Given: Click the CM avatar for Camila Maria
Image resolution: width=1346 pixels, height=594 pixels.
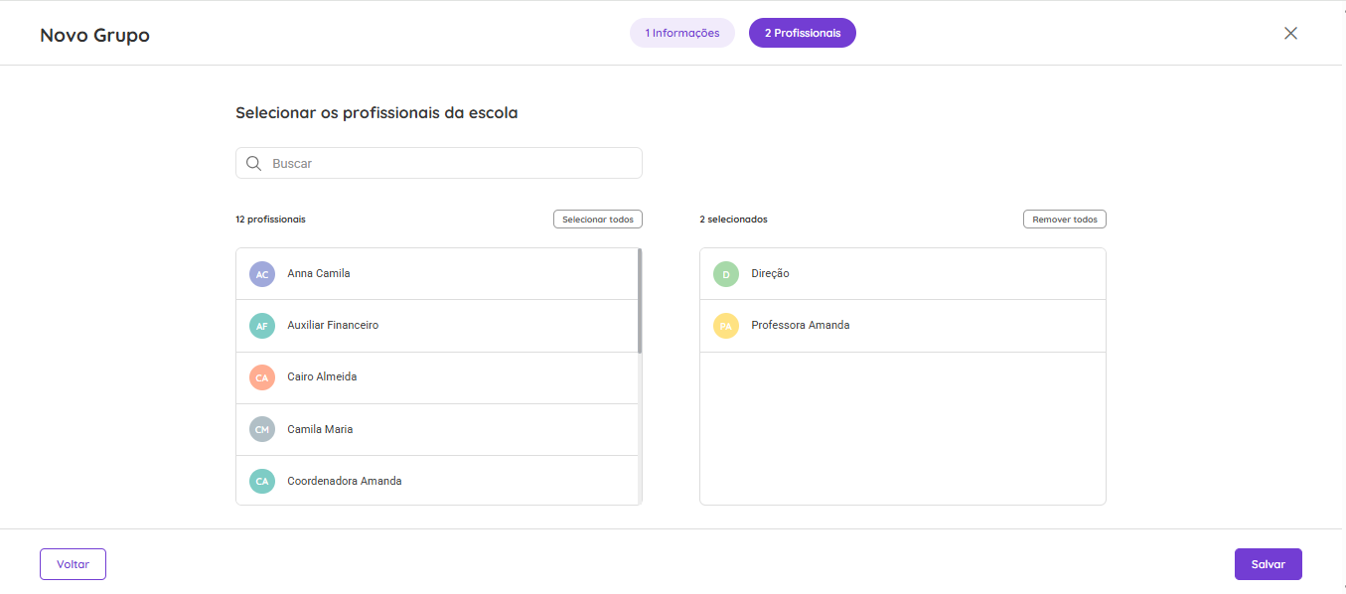Looking at the screenshot, I should 262,429.
